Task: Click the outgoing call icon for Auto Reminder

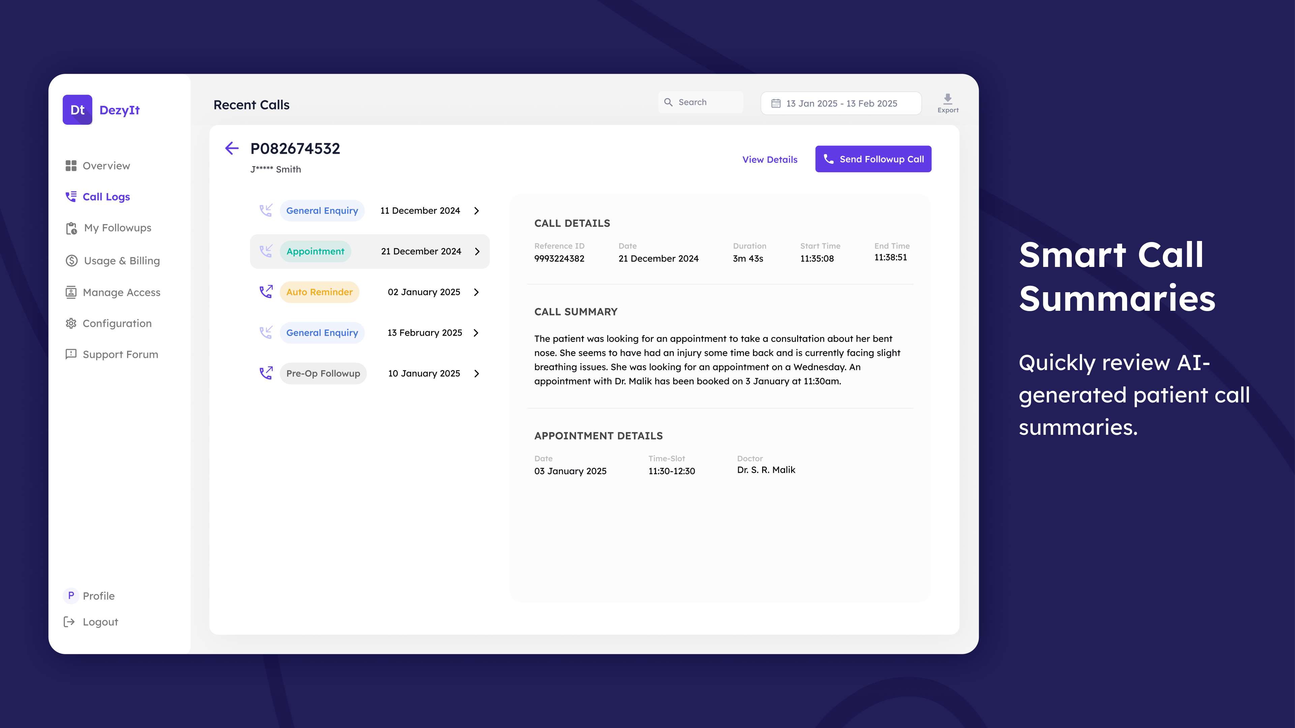Action: (266, 292)
